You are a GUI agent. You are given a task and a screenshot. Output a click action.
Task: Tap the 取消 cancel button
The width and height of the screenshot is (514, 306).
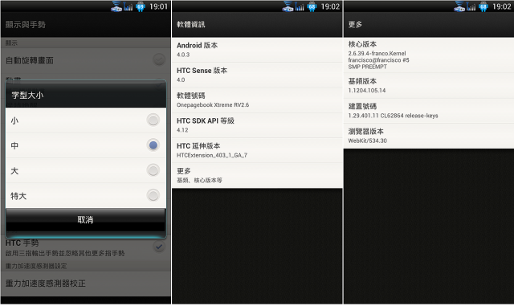tap(86, 219)
